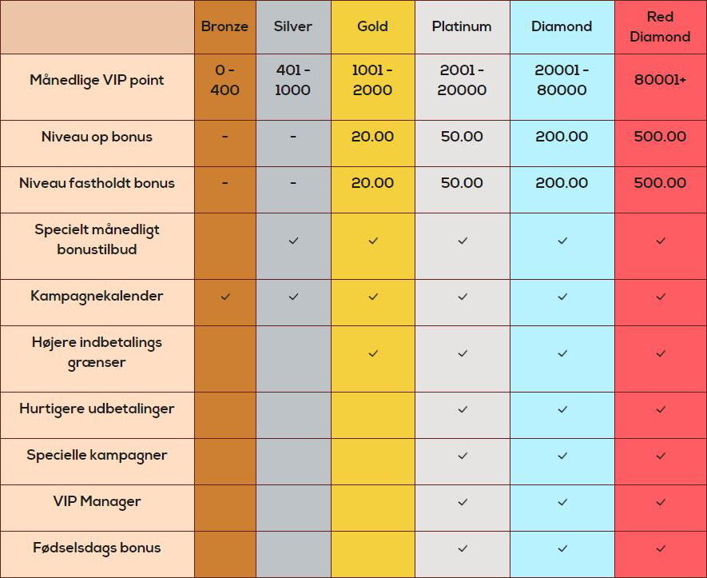The height and width of the screenshot is (578, 707).
Task: Click the Diamond checkmark for Kampagnekalender
Action: pos(562,297)
